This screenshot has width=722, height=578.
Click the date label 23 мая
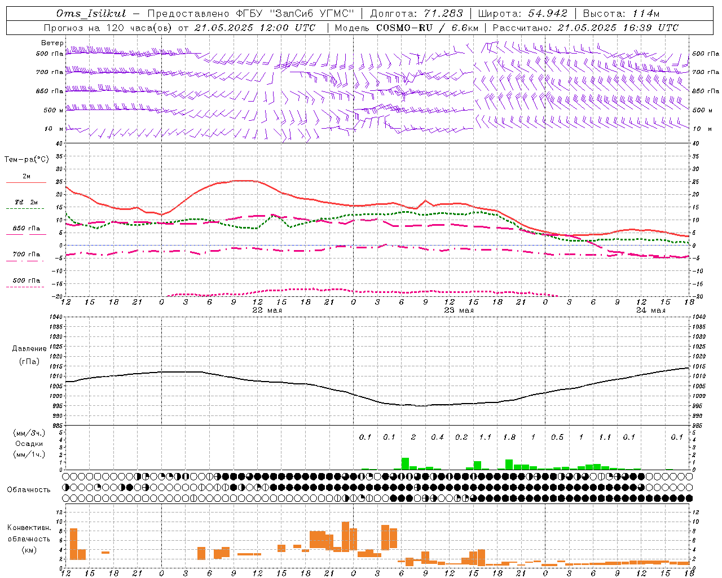pos(459,310)
